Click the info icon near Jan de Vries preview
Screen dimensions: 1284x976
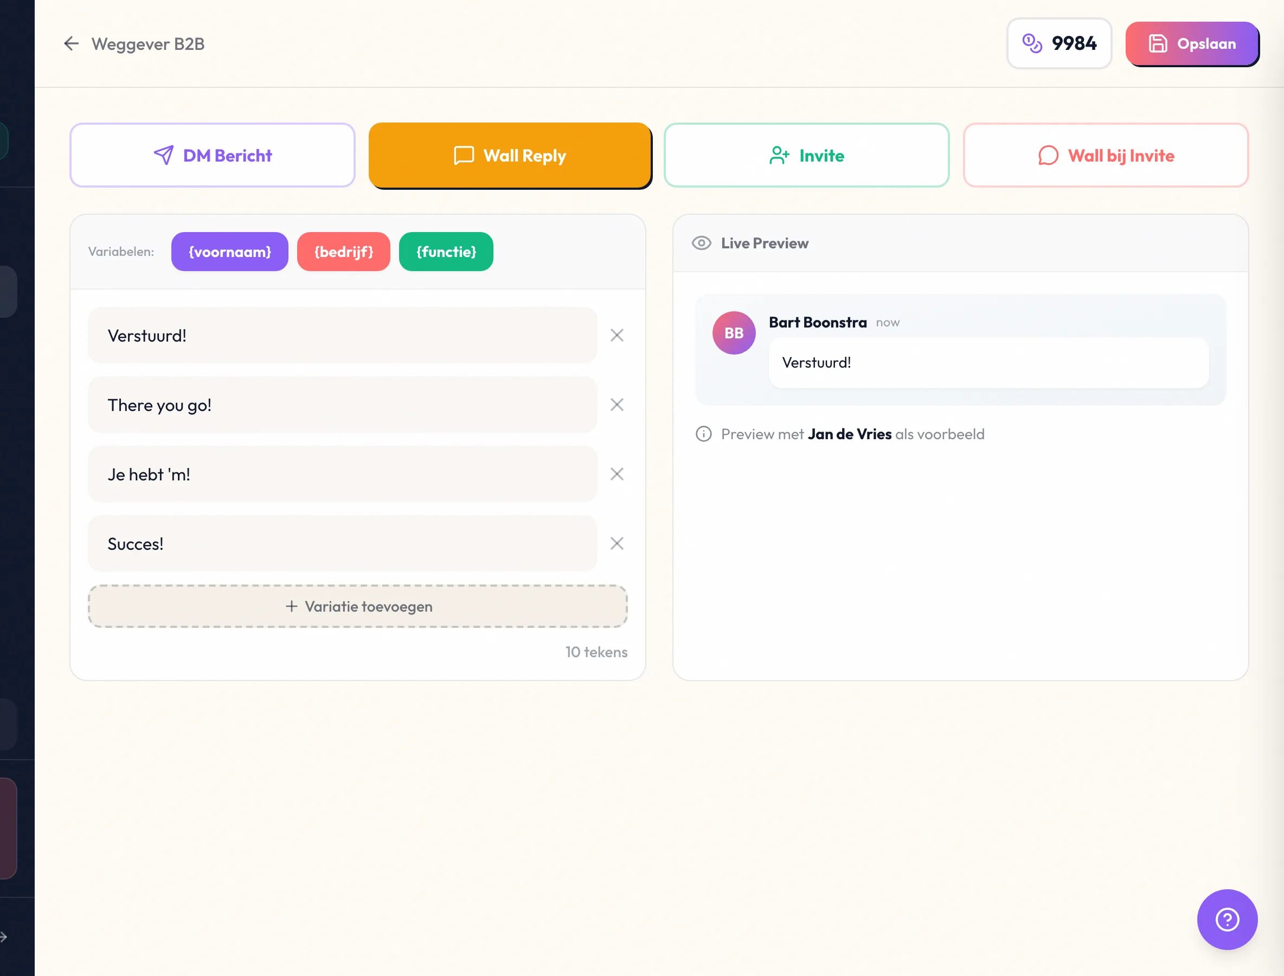pos(704,434)
